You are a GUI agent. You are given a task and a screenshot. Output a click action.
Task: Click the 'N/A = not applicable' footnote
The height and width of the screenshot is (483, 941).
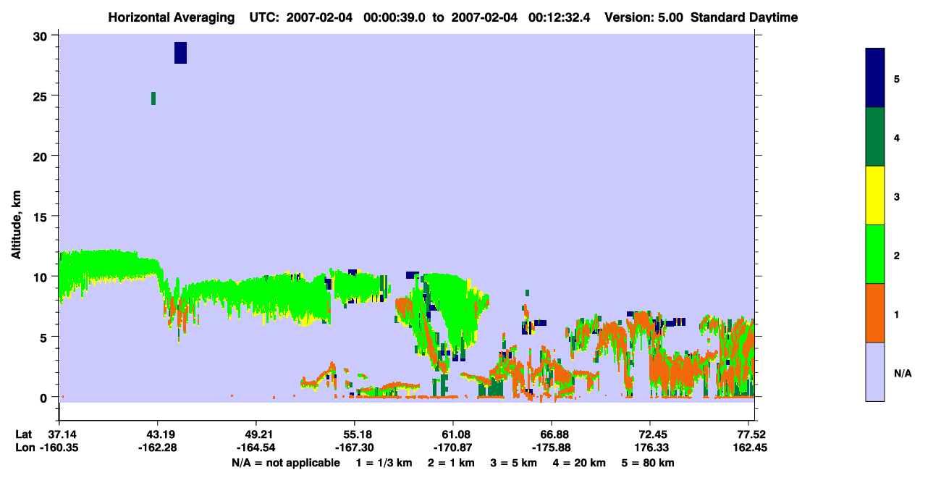click(x=286, y=463)
